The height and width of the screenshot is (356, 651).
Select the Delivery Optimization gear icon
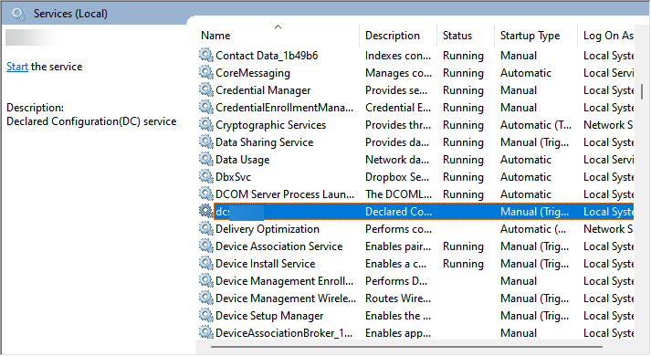click(x=206, y=228)
